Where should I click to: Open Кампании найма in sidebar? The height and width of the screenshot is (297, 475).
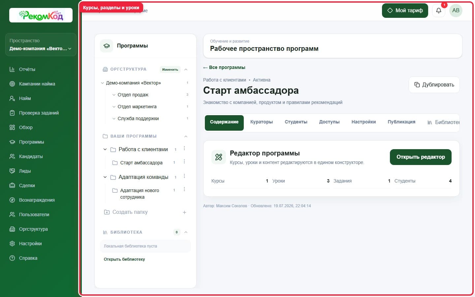tap(37, 84)
